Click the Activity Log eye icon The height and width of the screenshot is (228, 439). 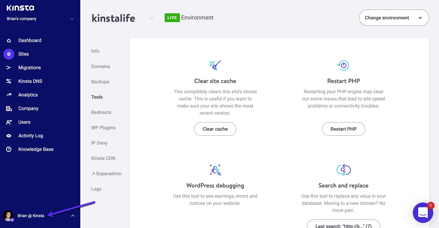pos(9,136)
